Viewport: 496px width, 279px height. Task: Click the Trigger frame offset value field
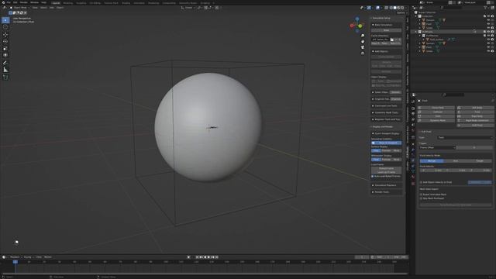click(x=474, y=147)
